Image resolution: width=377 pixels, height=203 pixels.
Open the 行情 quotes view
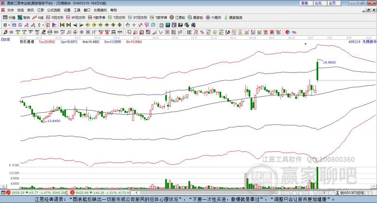(9, 18)
